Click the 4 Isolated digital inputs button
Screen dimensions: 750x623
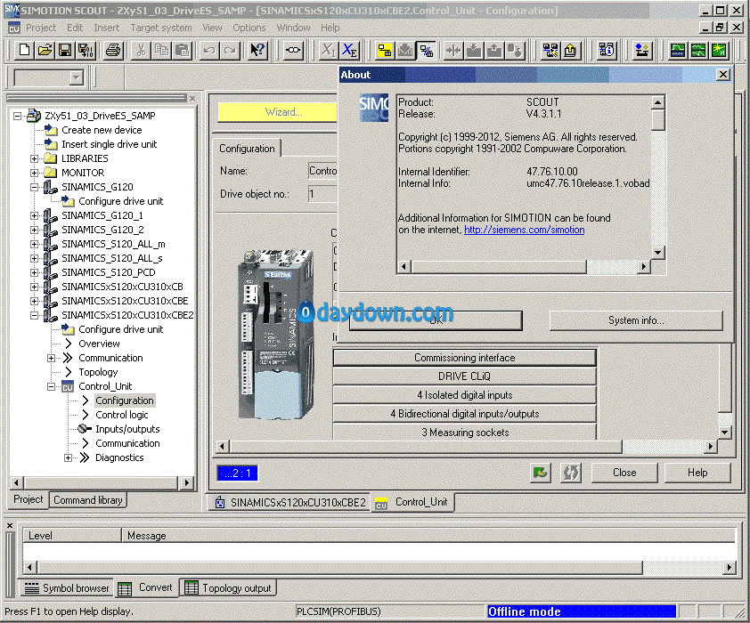point(464,395)
